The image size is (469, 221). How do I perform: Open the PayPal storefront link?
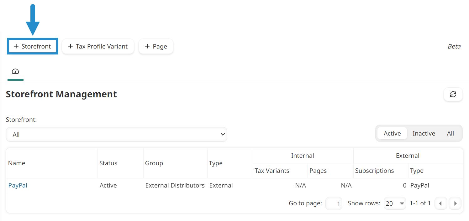coord(18,185)
